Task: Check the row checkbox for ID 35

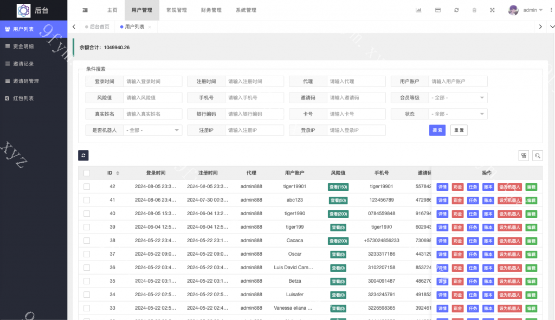Action: [87, 281]
